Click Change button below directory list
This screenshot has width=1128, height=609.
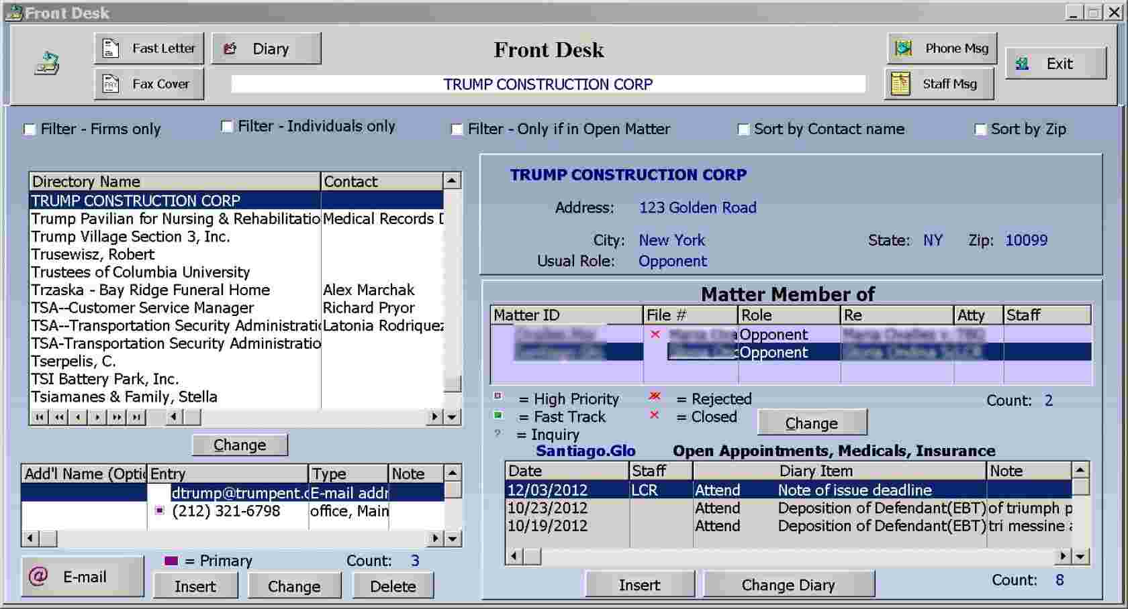pyautogui.click(x=240, y=445)
